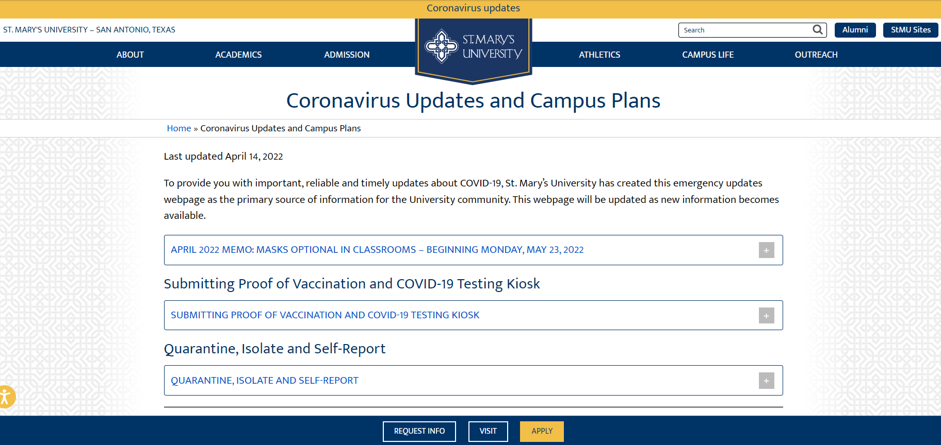Open the accessibility widget icon
This screenshot has height=445, width=941.
6,397
